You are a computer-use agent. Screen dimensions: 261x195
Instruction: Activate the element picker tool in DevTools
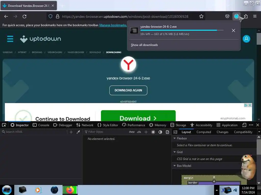click(4, 125)
